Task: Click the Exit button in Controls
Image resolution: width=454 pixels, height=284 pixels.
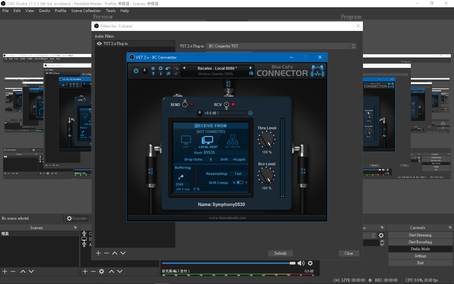Action: click(420, 263)
